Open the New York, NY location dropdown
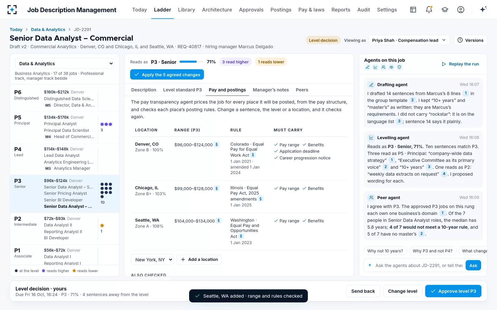The height and width of the screenshot is (310, 497). click(x=152, y=259)
